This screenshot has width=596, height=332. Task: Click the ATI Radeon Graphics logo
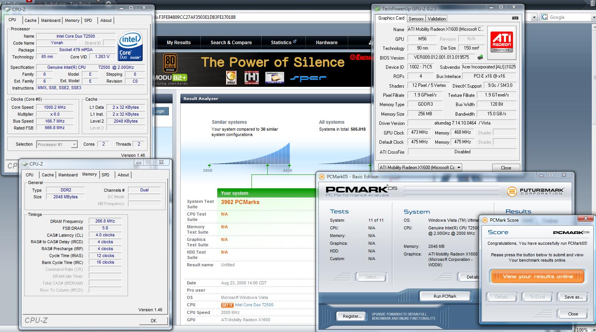click(x=501, y=43)
